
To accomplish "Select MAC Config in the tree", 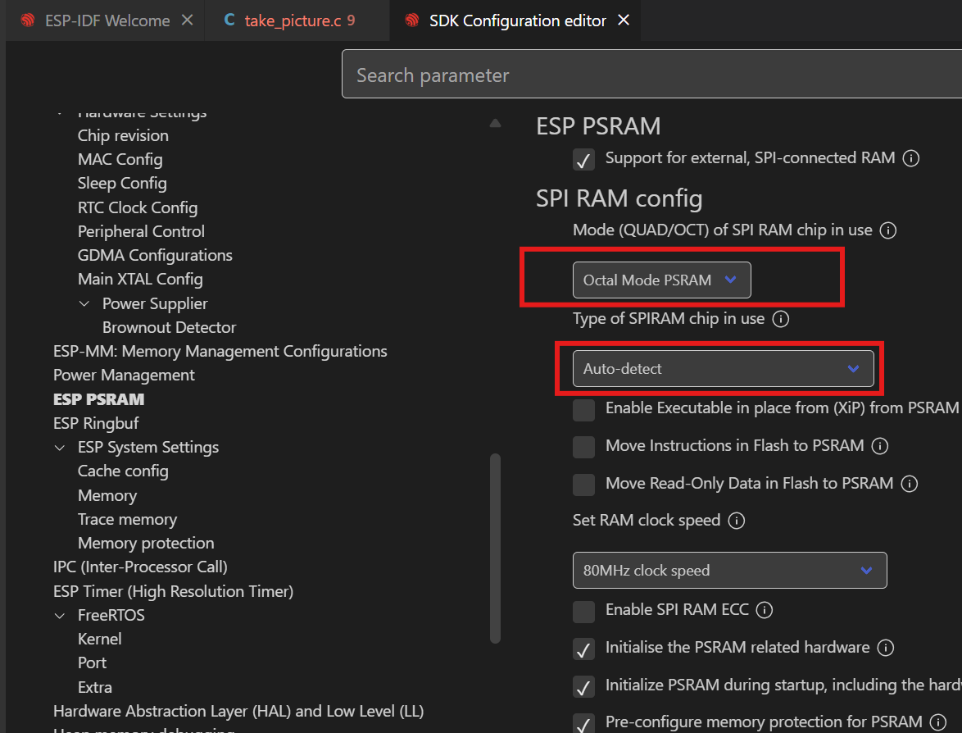I will [x=120, y=160].
